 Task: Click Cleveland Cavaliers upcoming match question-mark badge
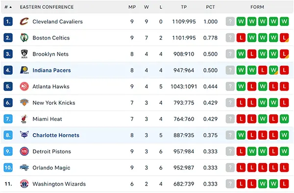(x=230, y=22)
